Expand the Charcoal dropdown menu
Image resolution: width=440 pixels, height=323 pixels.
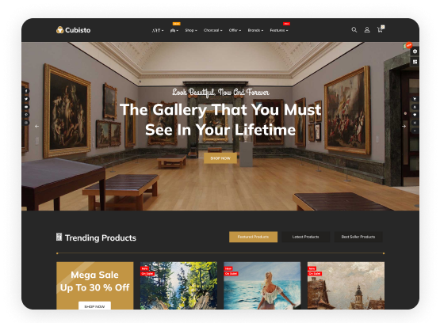pyautogui.click(x=213, y=30)
